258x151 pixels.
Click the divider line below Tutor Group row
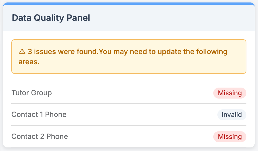pyautogui.click(x=129, y=104)
